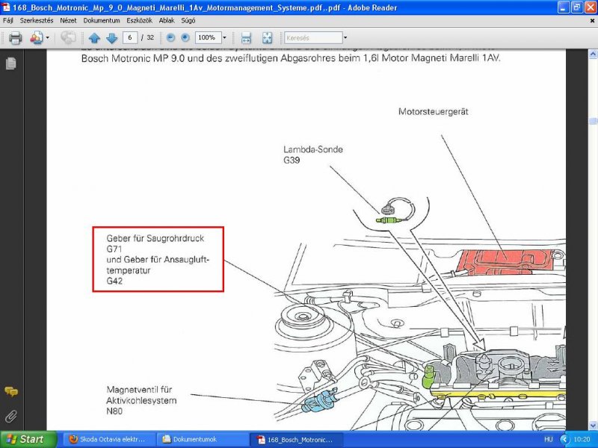Click the 'Aktivkohlesystem' text

(x=141, y=400)
